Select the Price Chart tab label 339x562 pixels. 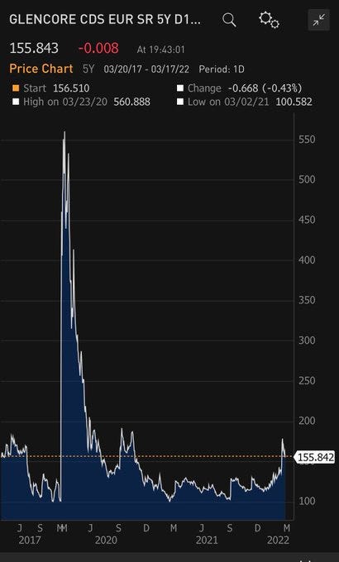[x=41, y=69]
